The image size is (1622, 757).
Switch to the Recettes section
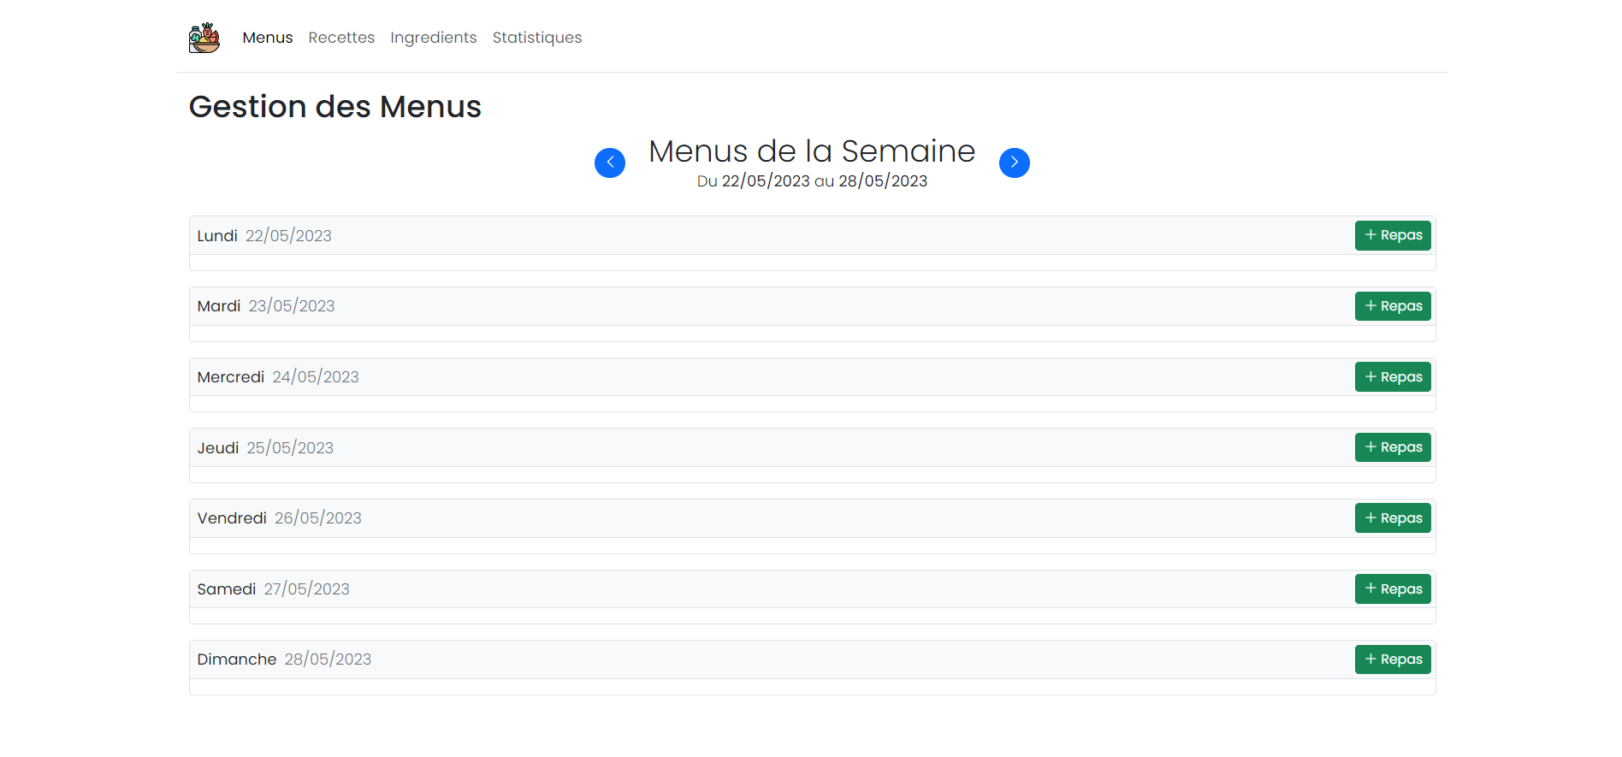click(341, 37)
